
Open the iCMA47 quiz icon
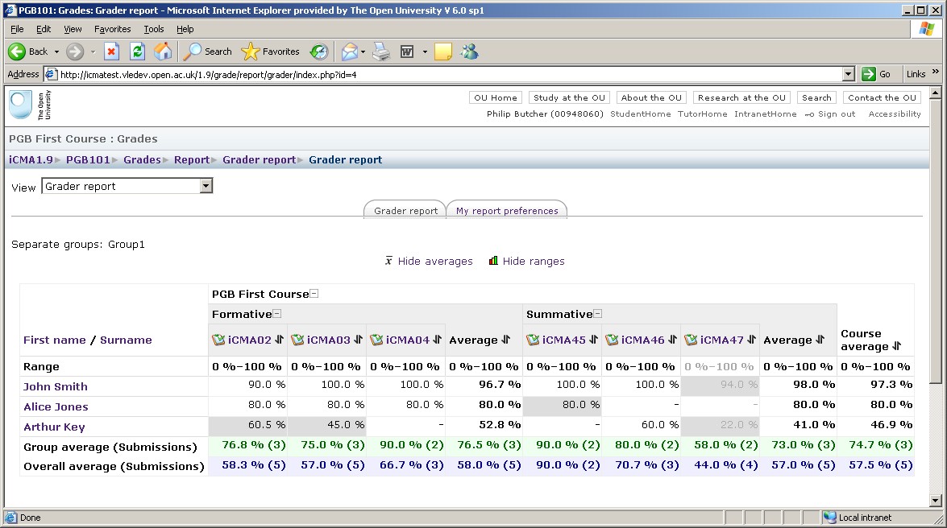tap(691, 340)
